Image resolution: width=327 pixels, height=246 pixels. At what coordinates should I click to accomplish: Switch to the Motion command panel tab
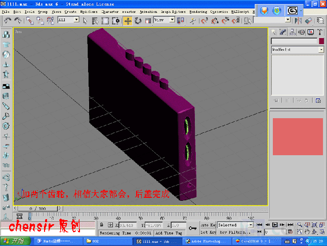301,32
